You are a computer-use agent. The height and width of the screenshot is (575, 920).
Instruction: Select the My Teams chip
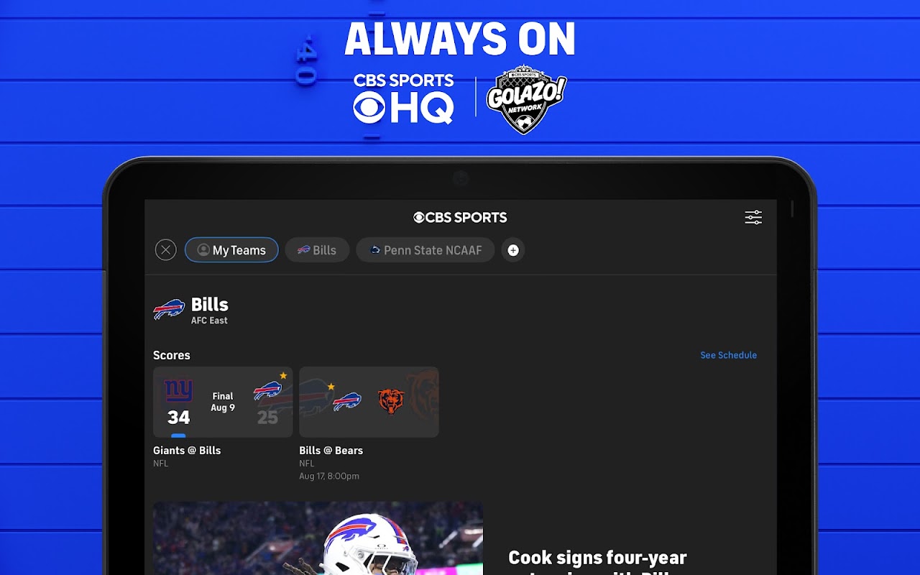[231, 250]
